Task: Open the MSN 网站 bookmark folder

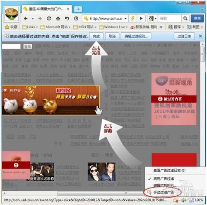Action: [x=85, y=27]
